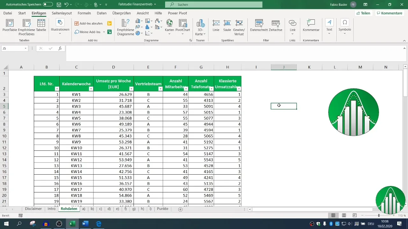Open filter dropdown for Vertriebsteam

160,89
